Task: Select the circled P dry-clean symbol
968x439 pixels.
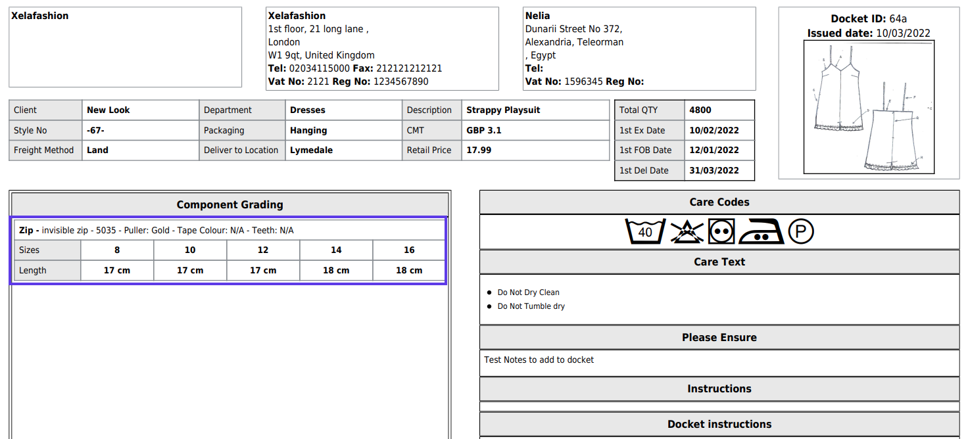Action: coord(801,231)
